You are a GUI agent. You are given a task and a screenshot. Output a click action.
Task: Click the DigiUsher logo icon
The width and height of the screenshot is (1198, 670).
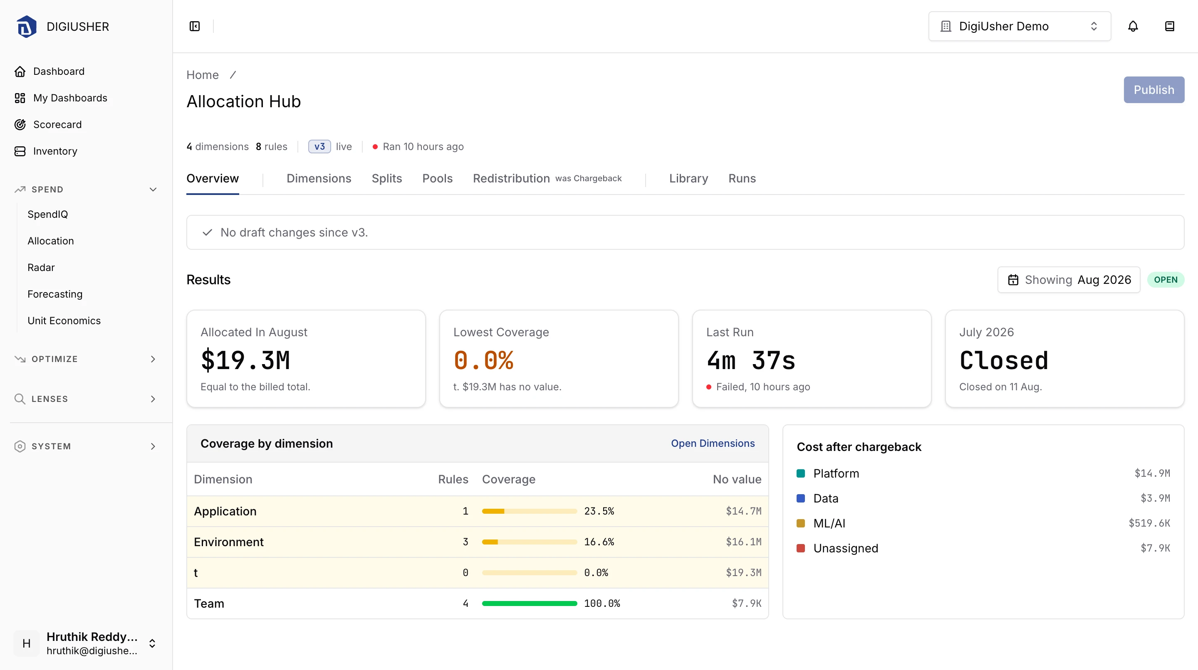point(27,27)
